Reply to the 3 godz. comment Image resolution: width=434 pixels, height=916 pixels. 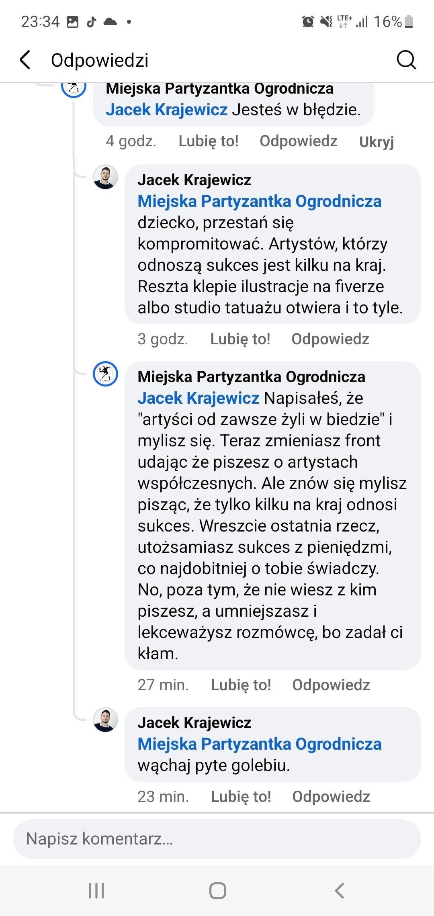click(330, 339)
